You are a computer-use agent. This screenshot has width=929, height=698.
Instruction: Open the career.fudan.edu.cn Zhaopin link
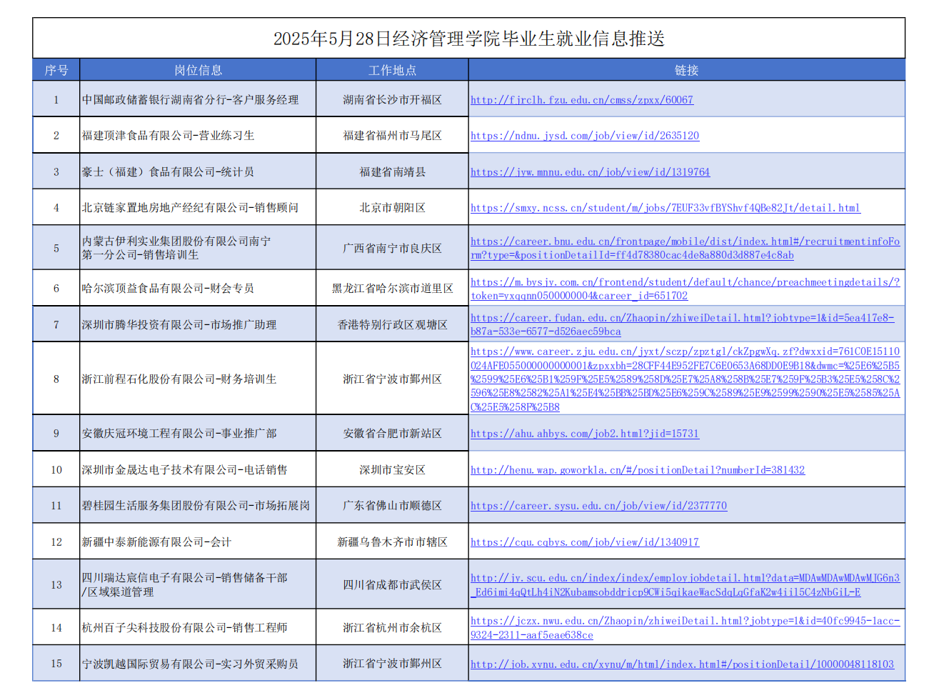click(681, 318)
